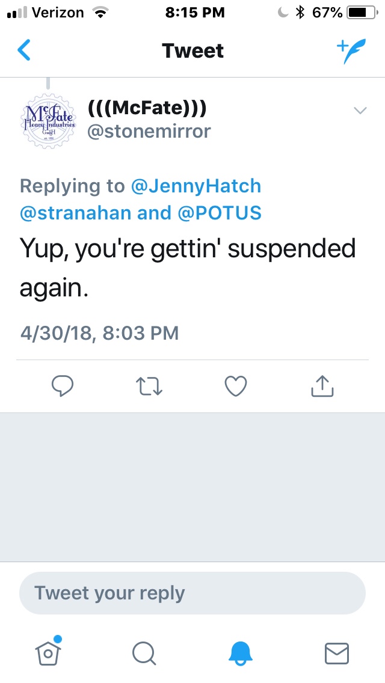Like the tweet with heart icon
This screenshot has width=385, height=683.
coord(235,387)
